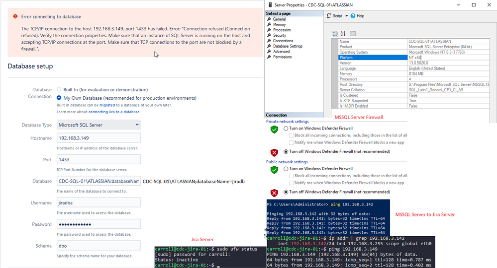Turn on Windows Defender Firewall for public network
This screenshot has height=268, width=497.
pyautogui.click(x=286, y=169)
